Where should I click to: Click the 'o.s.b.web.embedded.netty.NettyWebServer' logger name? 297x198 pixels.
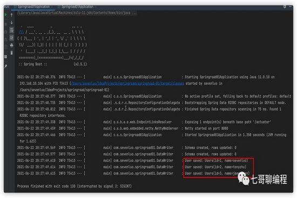coord(146,128)
